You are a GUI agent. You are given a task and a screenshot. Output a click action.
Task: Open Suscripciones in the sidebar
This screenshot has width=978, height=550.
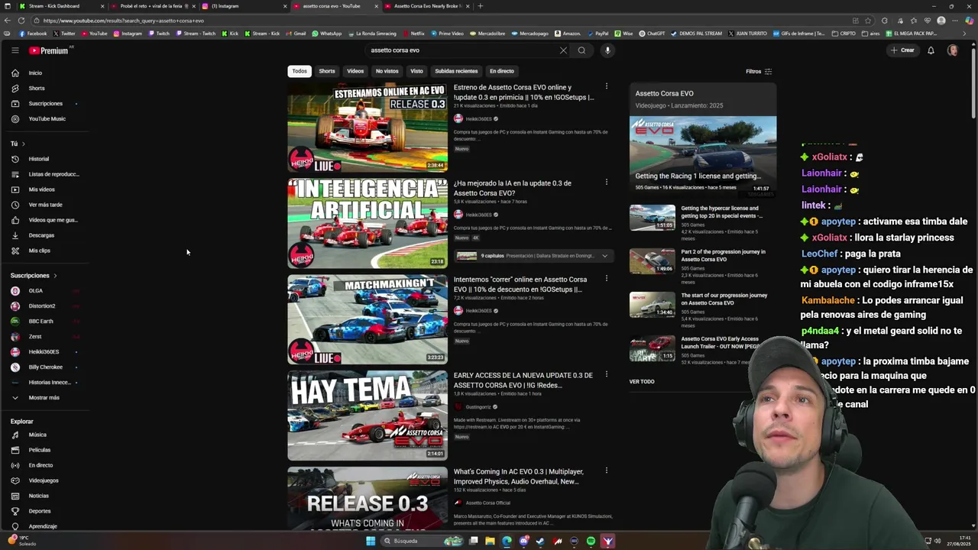pos(46,103)
